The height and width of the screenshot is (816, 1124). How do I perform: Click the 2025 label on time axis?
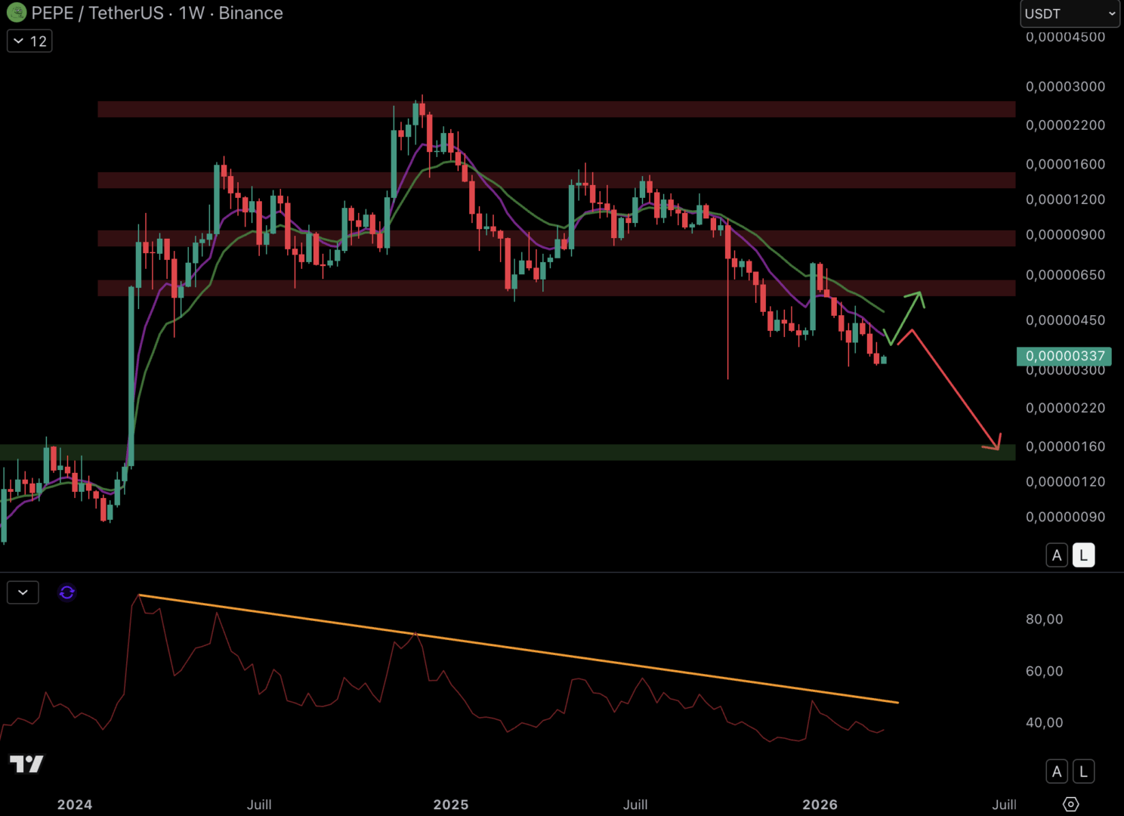click(451, 805)
